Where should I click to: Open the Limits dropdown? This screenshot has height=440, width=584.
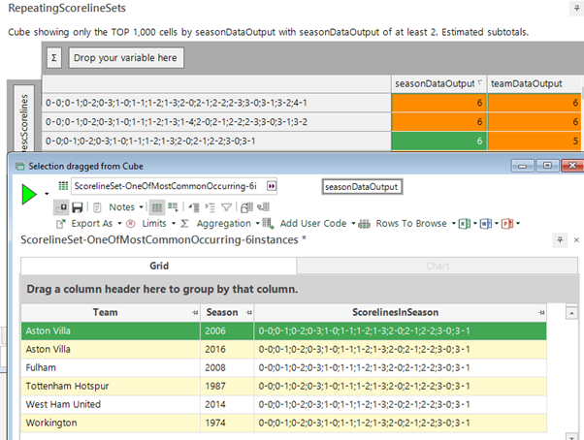click(x=158, y=224)
